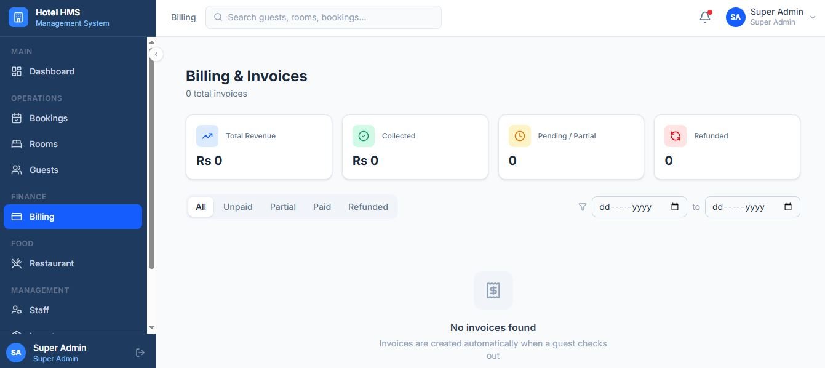This screenshot has height=368, width=825.
Task: Click the Dashboard grid icon in sidebar
Action: coord(17,71)
